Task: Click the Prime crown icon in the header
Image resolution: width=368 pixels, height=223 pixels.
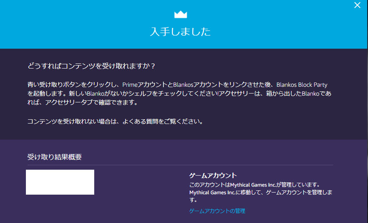Action: coord(180,14)
